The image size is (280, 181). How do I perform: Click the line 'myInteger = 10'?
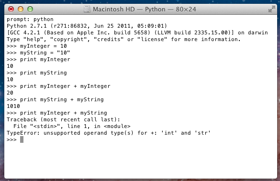(44, 46)
